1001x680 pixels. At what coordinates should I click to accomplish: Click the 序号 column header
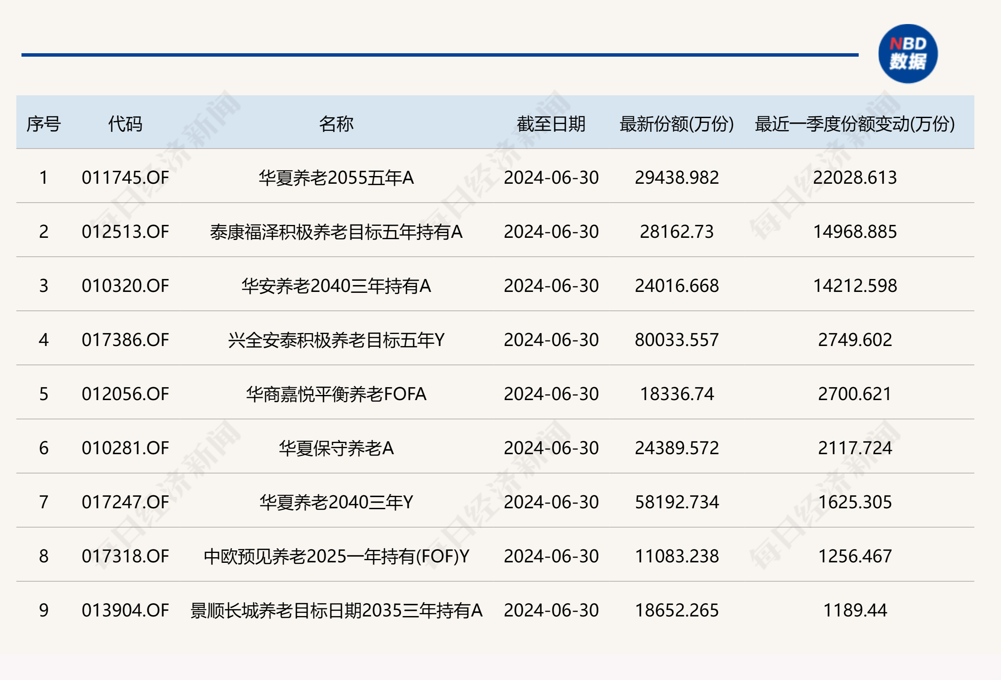click(x=43, y=124)
